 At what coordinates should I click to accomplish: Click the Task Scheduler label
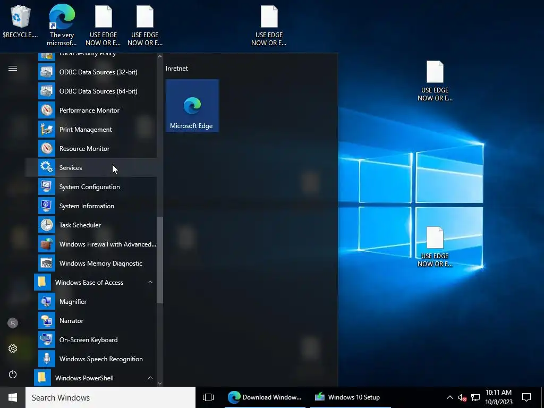[80, 225]
